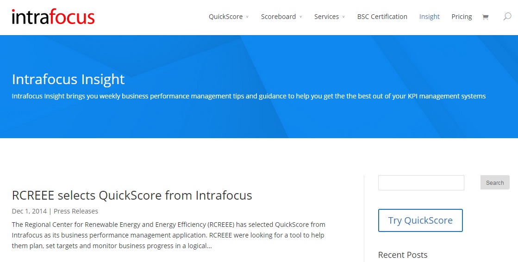This screenshot has width=518, height=262.
Task: Go to BSC Certification page
Action: [x=382, y=17]
